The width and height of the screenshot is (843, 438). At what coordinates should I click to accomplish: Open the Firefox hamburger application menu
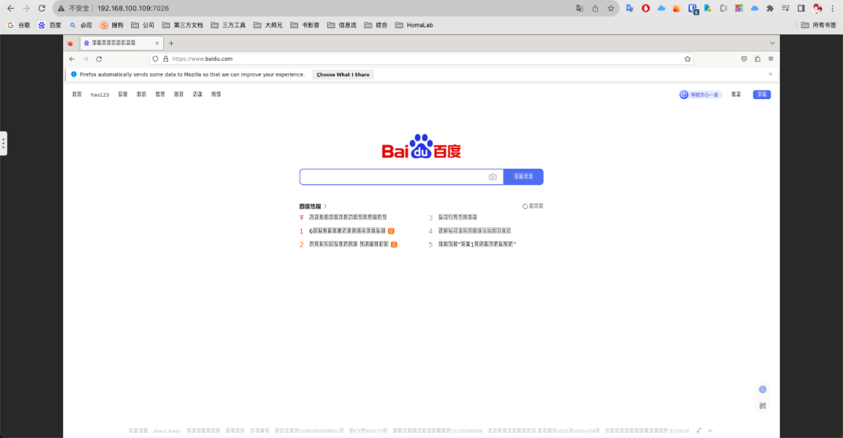(x=771, y=59)
